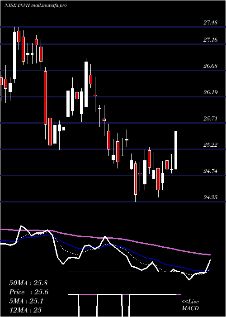The image size is (226, 317).
Task: Select the 24.25 price level label
Action: [x=210, y=197]
